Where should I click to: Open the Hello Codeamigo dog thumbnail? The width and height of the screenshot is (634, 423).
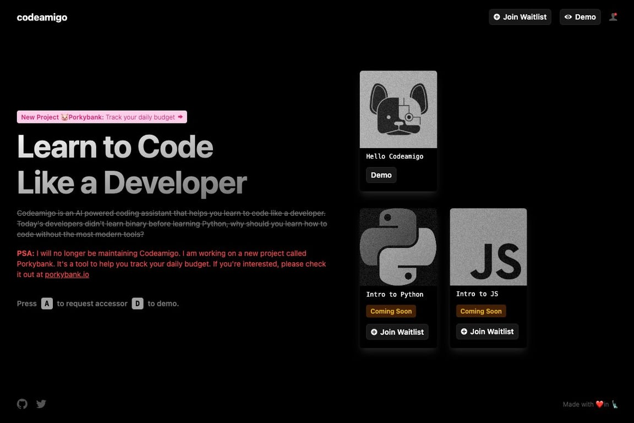coord(398,109)
